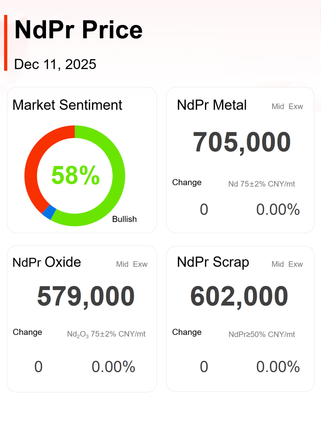This screenshot has width=321, height=426.
Task: Select the 58% sentiment value
Action: (x=75, y=176)
